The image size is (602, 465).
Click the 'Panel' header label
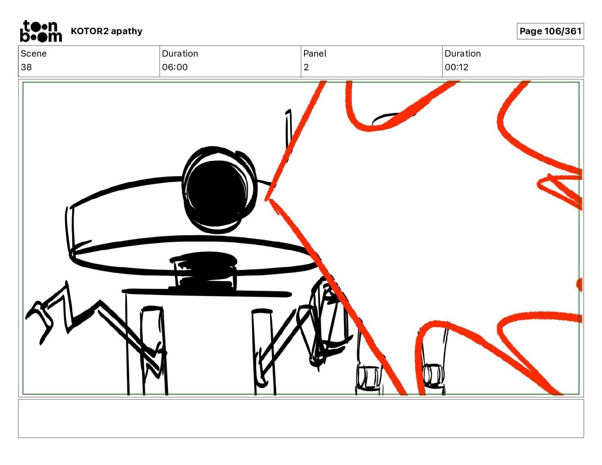click(315, 54)
